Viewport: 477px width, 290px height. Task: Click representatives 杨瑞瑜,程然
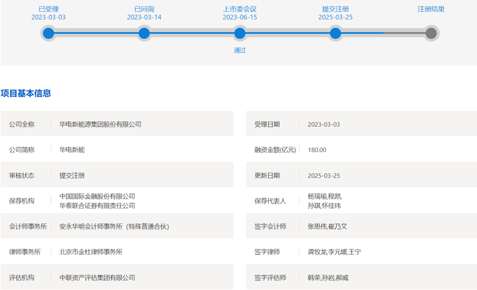pyautogui.click(x=324, y=197)
